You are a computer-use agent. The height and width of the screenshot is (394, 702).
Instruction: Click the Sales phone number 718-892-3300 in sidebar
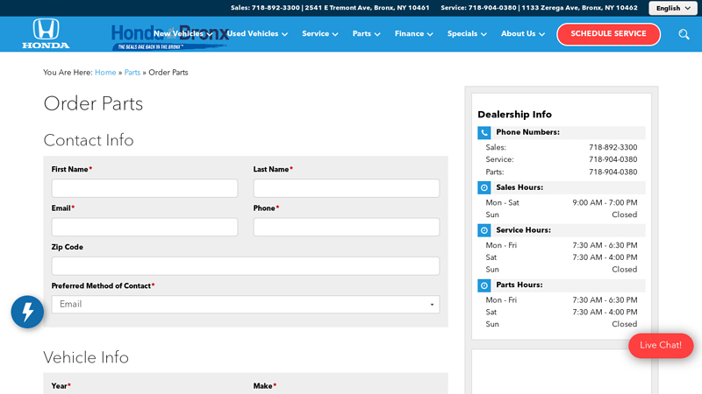(x=612, y=147)
